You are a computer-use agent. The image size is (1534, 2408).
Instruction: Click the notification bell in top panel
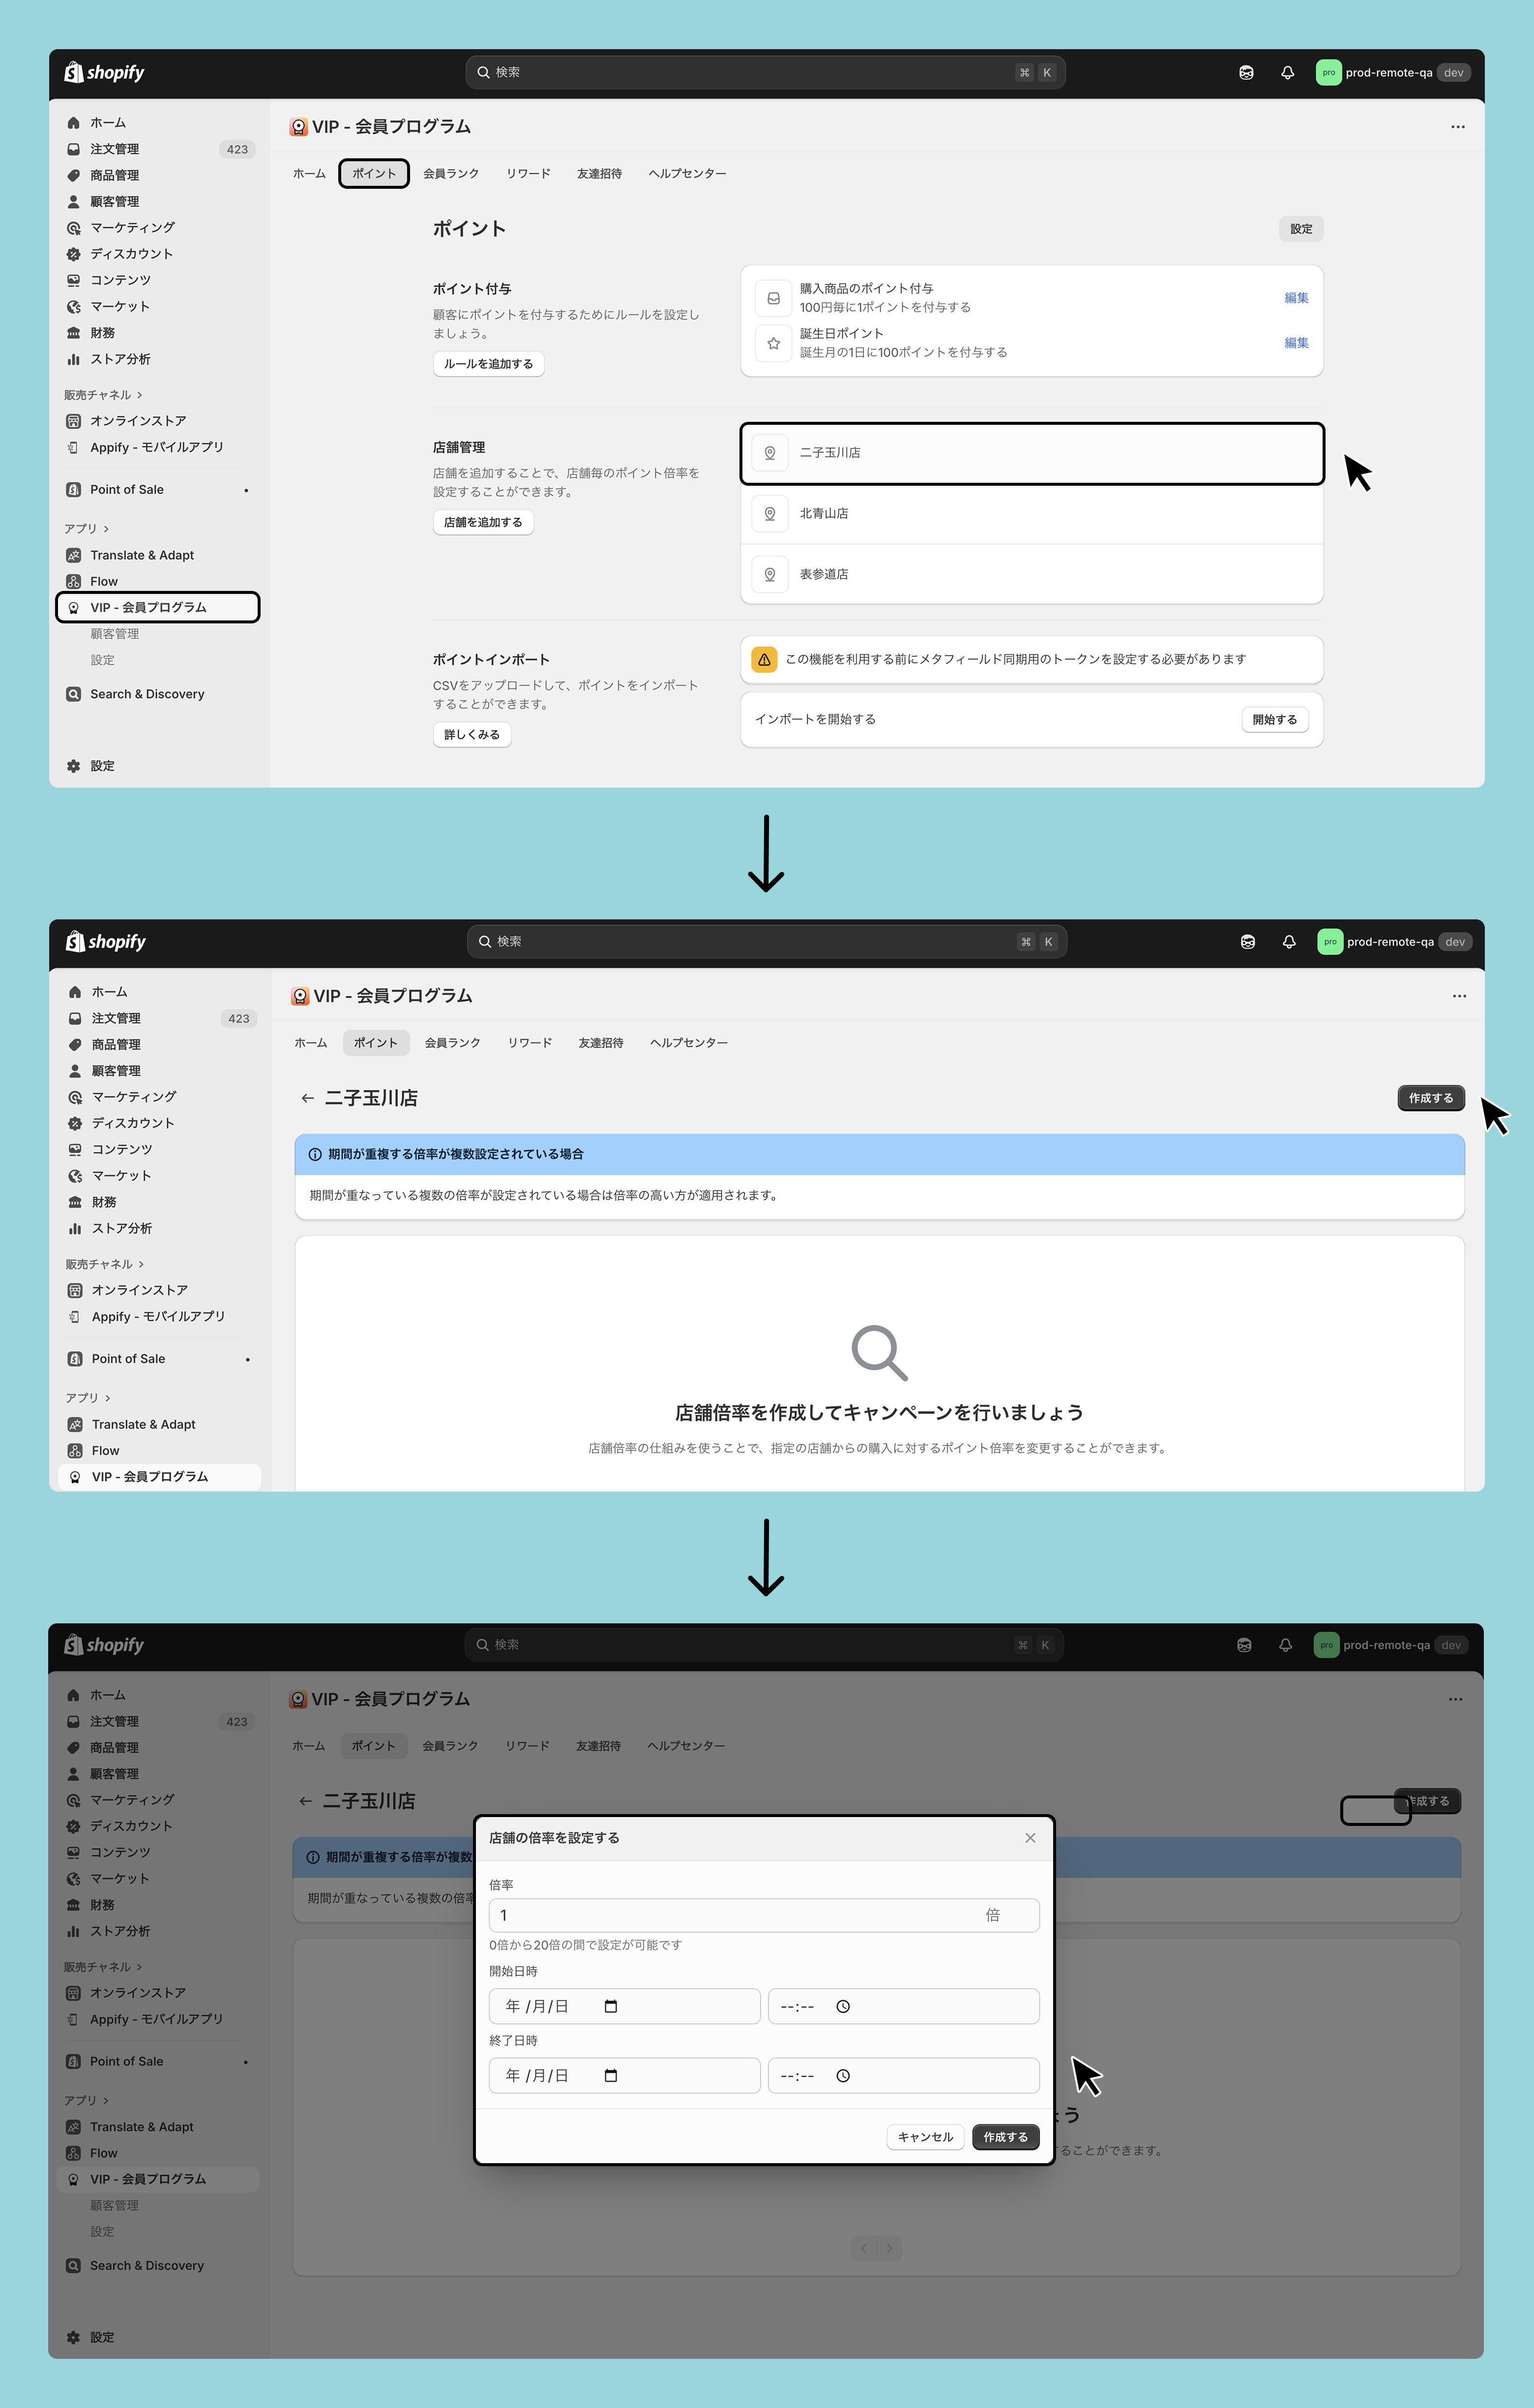click(1287, 73)
